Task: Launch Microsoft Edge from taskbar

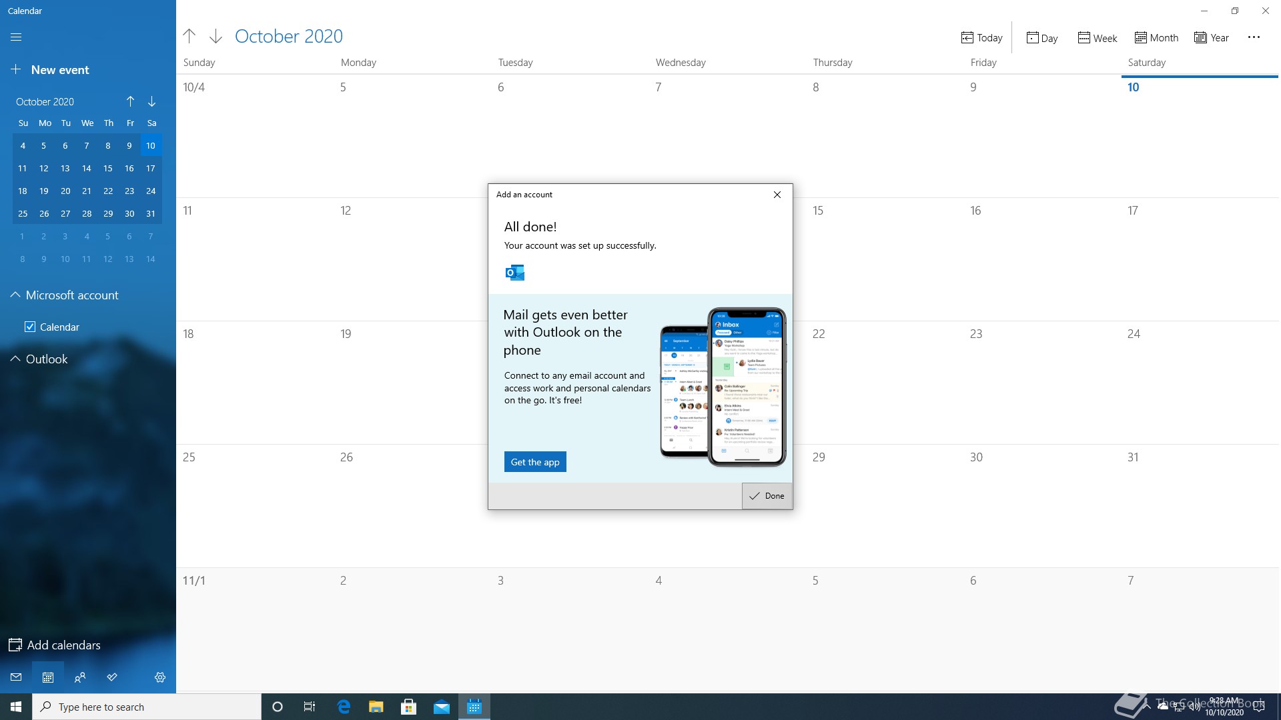Action: coord(344,707)
